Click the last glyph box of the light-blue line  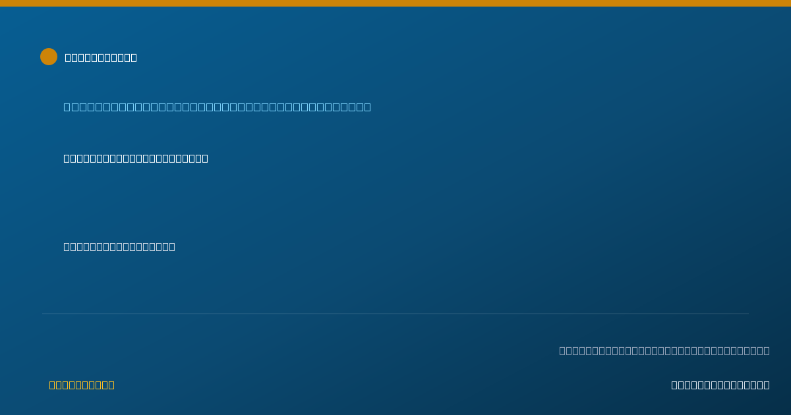367,107
